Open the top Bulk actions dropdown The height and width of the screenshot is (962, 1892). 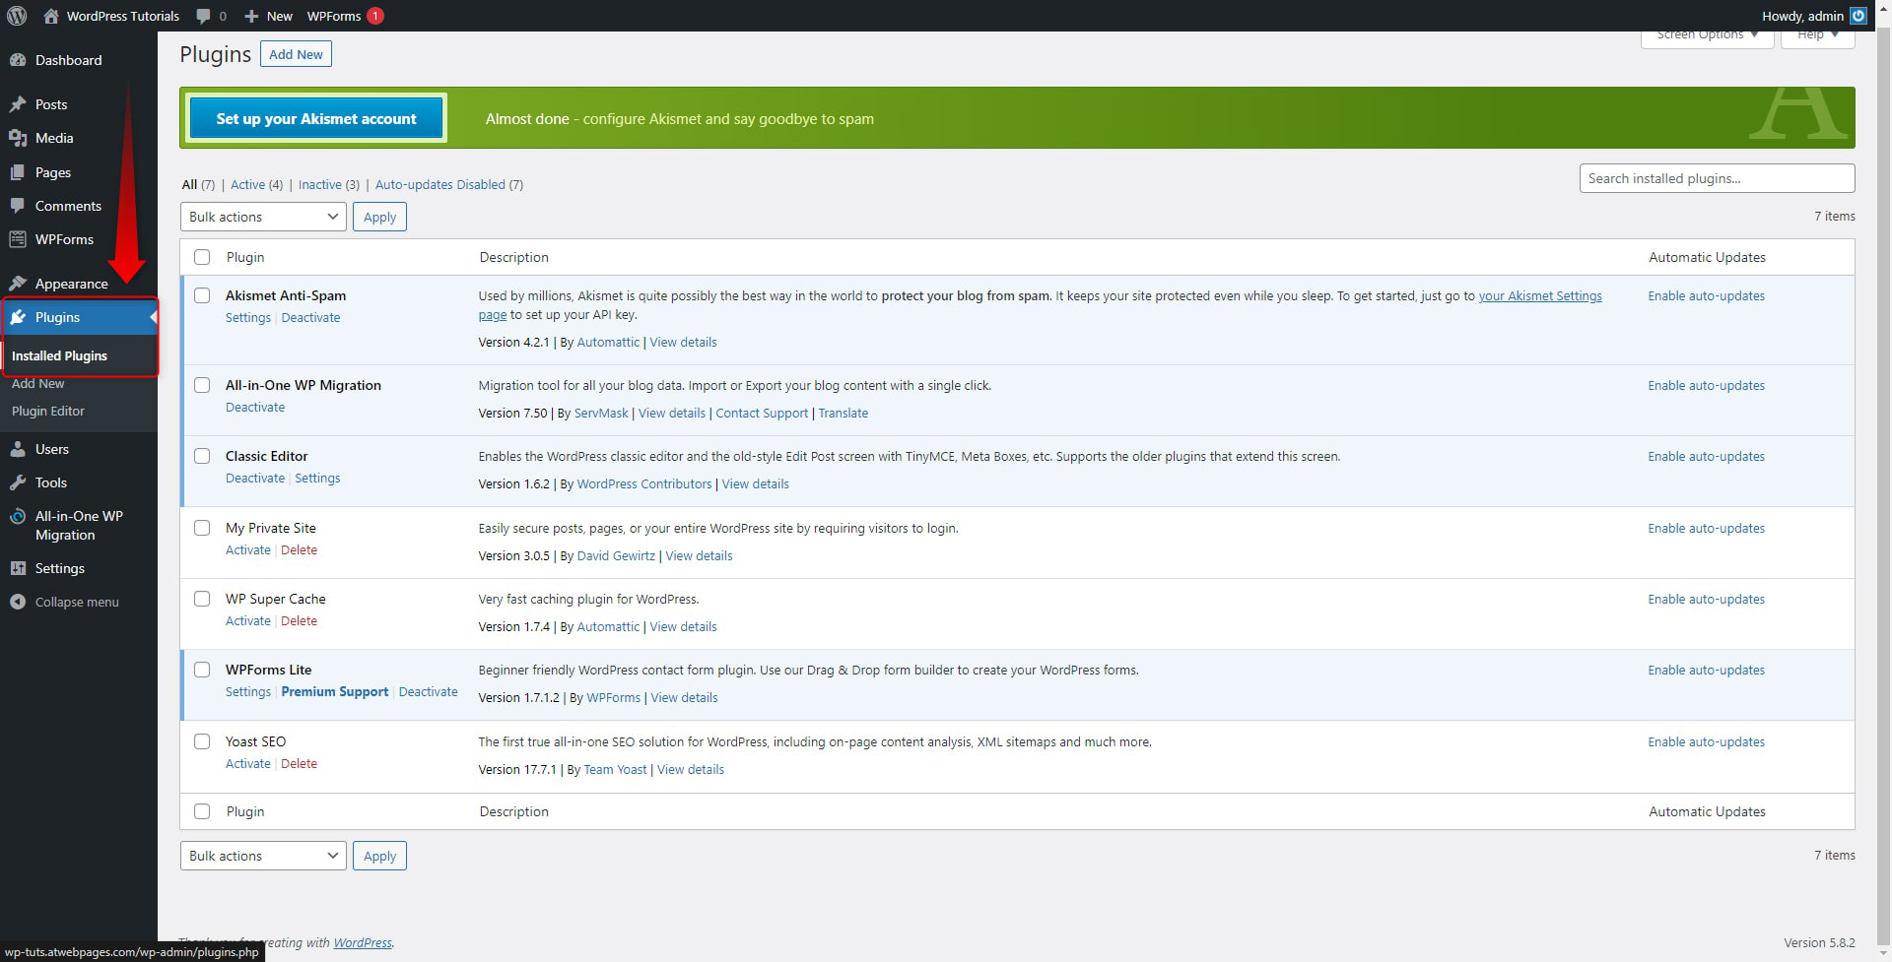click(263, 217)
